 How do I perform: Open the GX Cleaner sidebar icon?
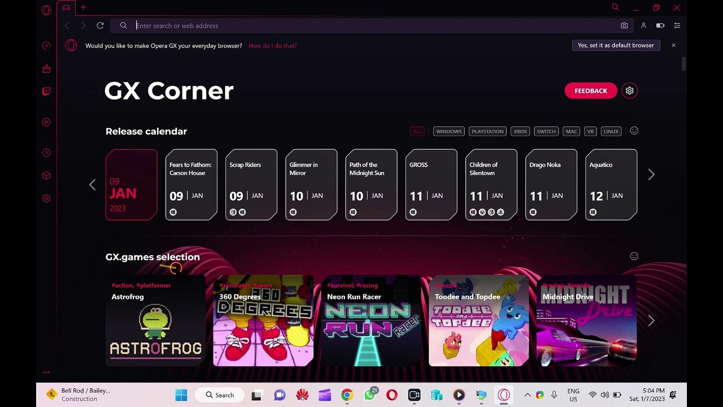(46, 69)
